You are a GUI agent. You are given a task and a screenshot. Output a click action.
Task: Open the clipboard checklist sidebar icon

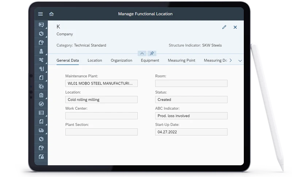click(x=41, y=95)
